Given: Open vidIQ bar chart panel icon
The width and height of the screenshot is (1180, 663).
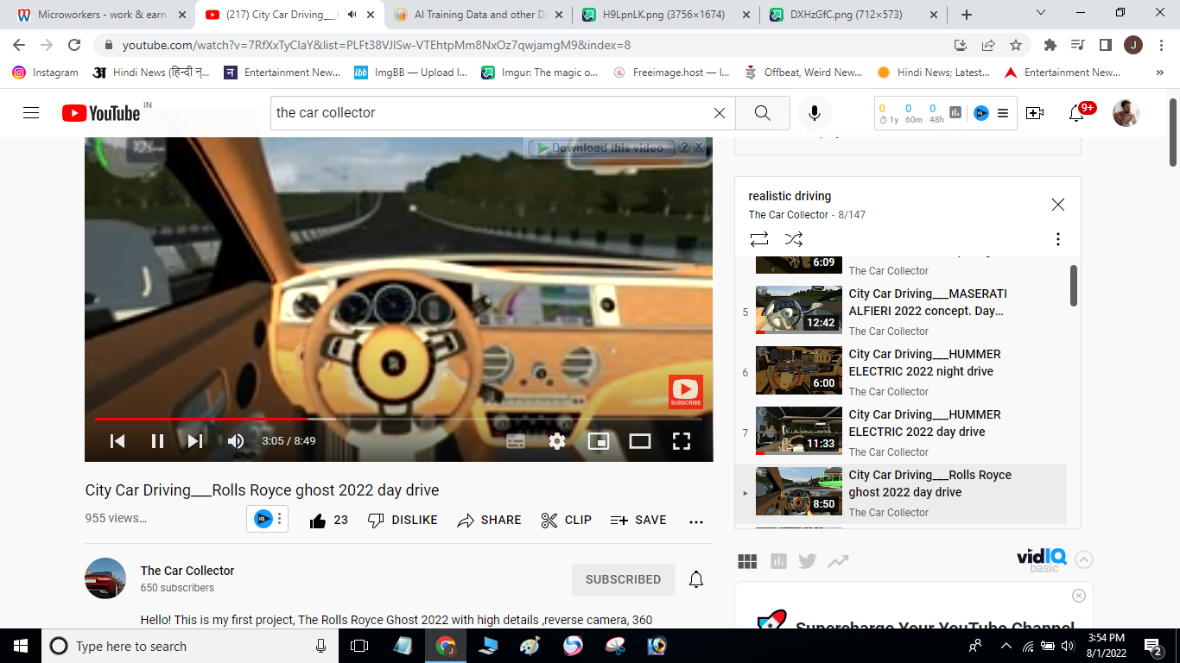Looking at the screenshot, I should [778, 561].
